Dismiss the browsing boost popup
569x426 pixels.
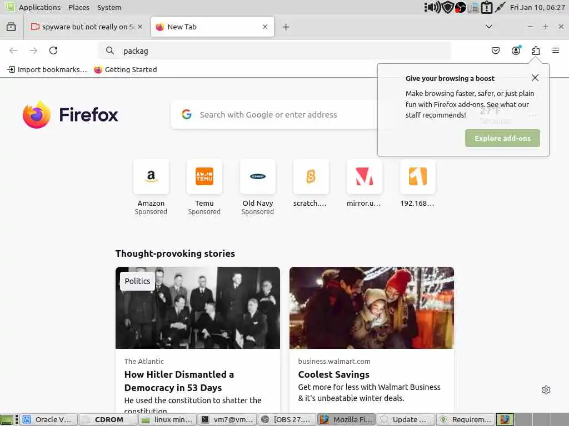tap(535, 78)
